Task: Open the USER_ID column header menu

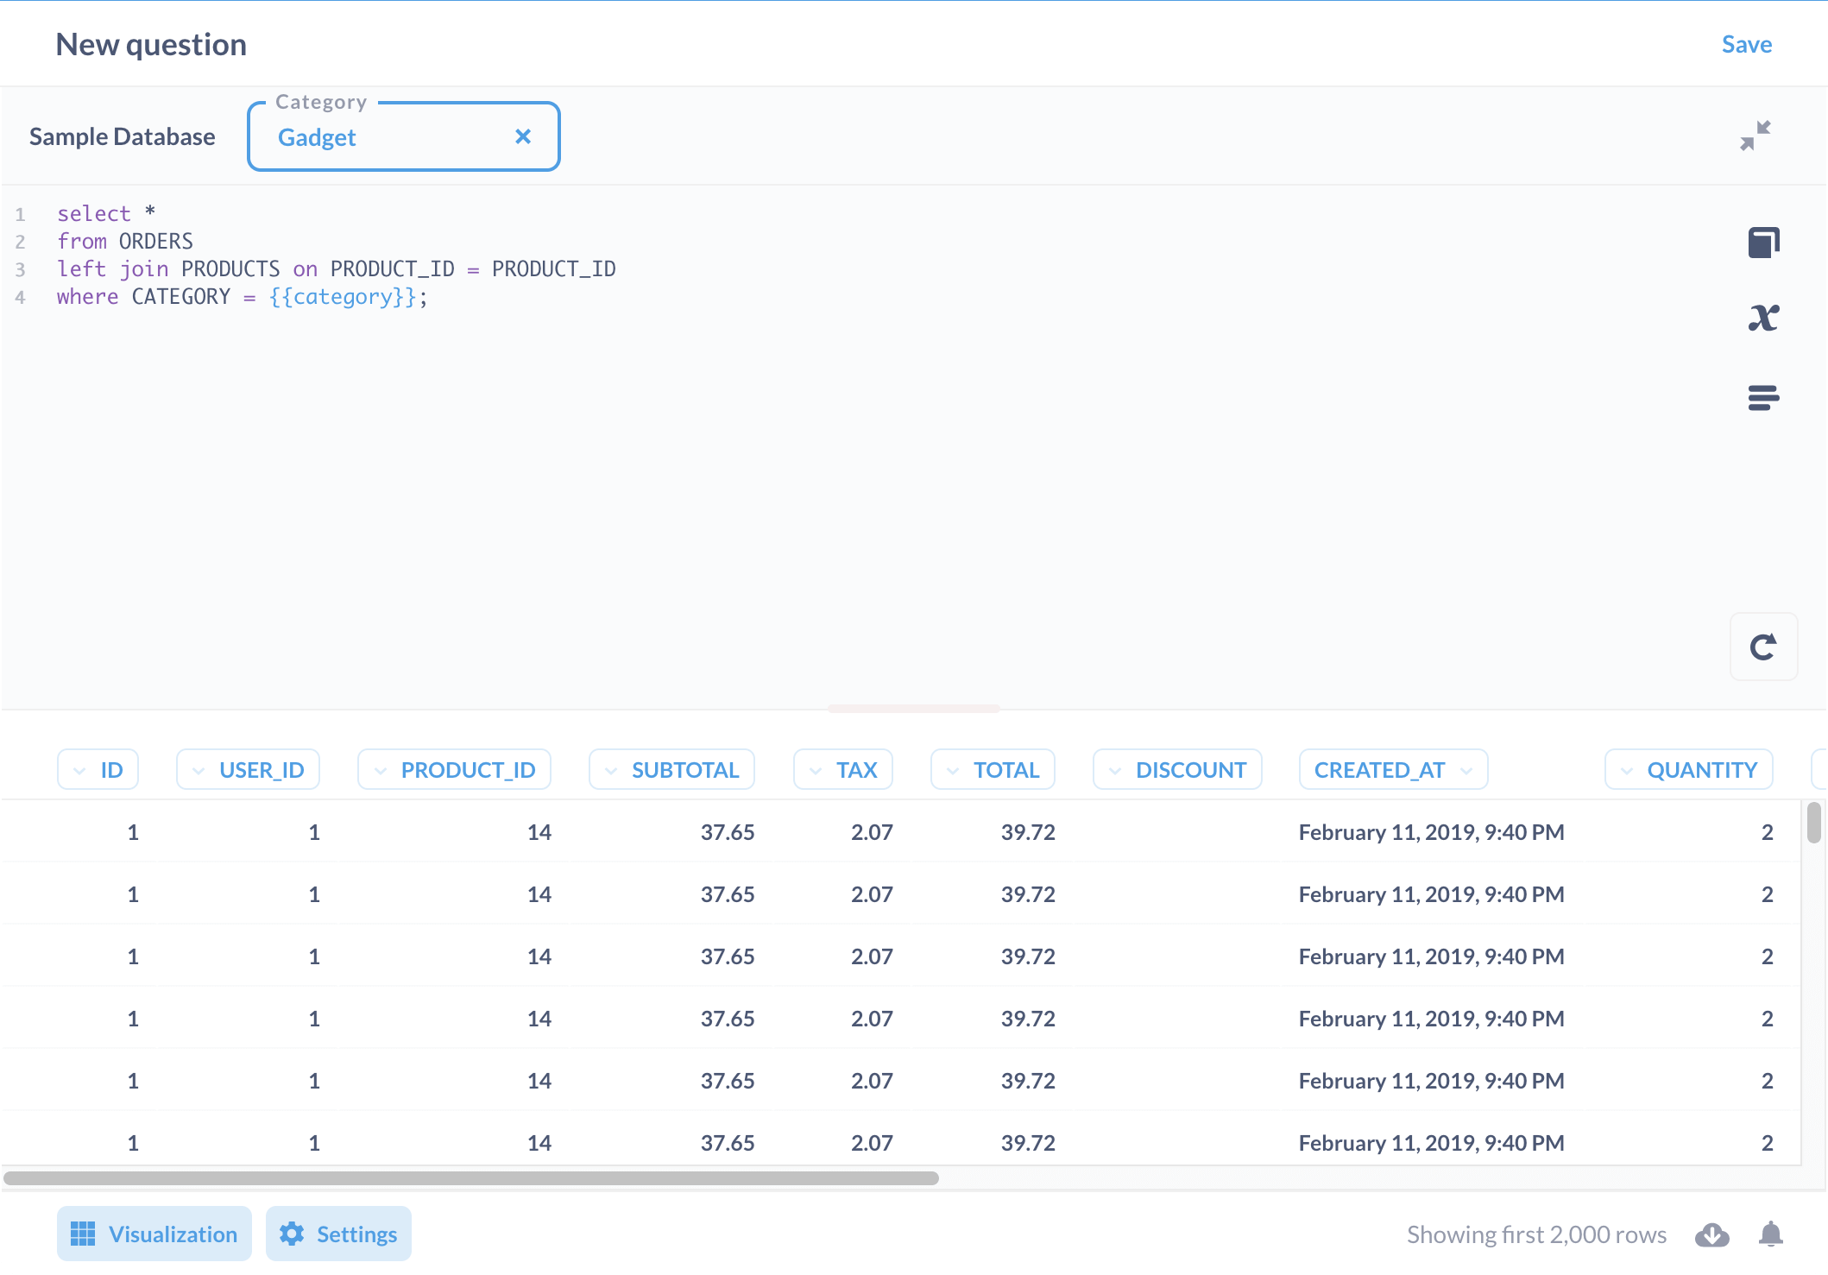Action: coord(248,769)
